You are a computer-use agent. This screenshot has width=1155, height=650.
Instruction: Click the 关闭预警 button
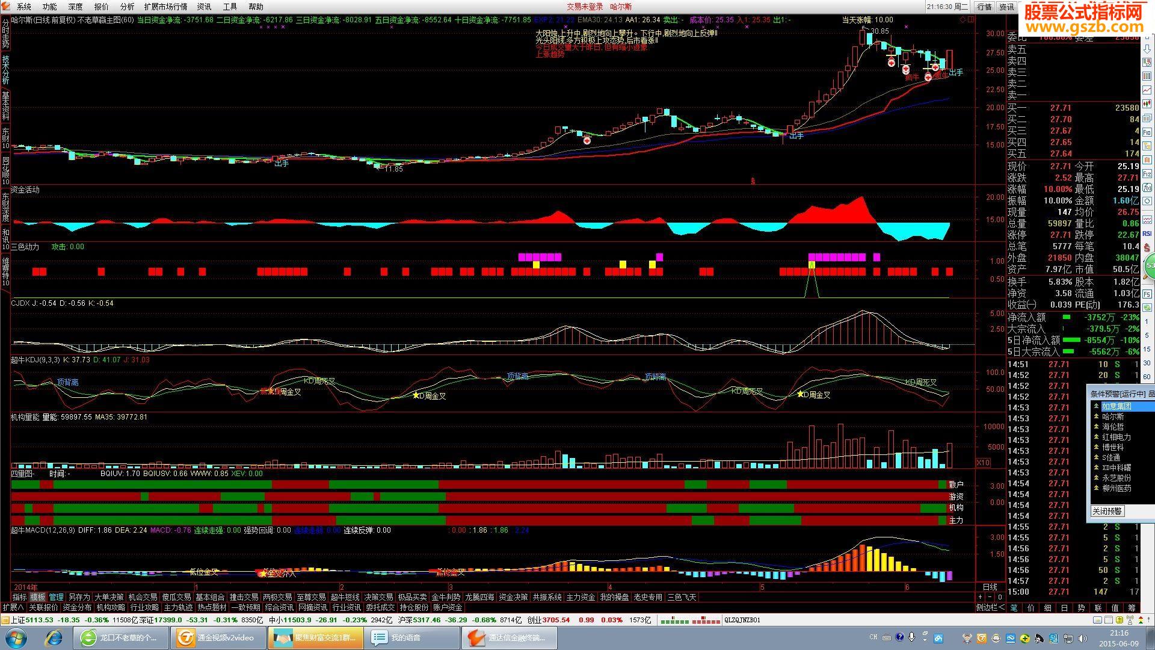pyautogui.click(x=1107, y=511)
